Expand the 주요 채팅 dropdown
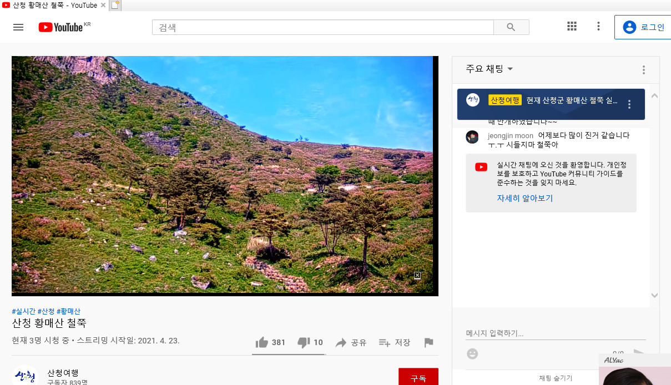The width and height of the screenshot is (671, 385). (x=489, y=69)
